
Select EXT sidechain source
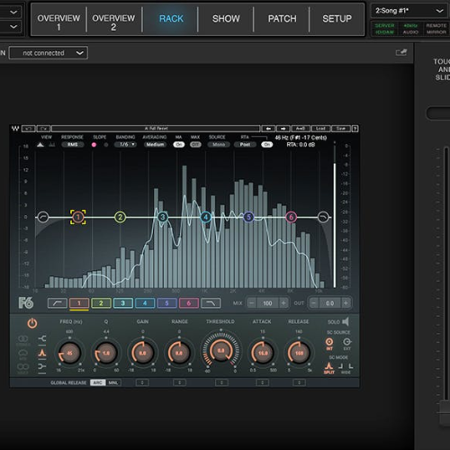[x=346, y=344]
